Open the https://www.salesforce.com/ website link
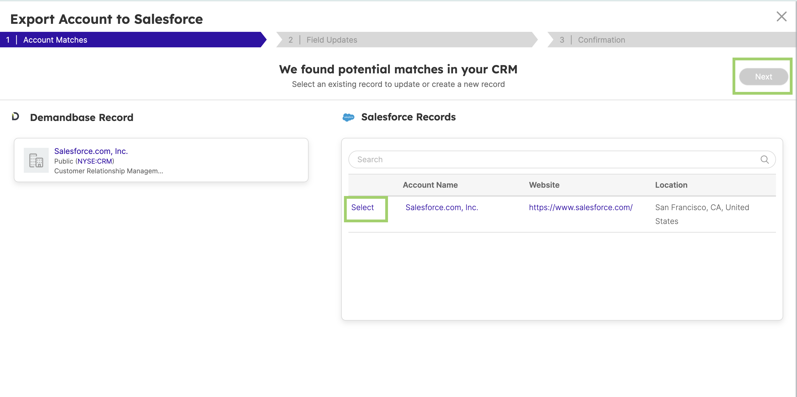Image resolution: width=797 pixels, height=397 pixels. coord(580,207)
